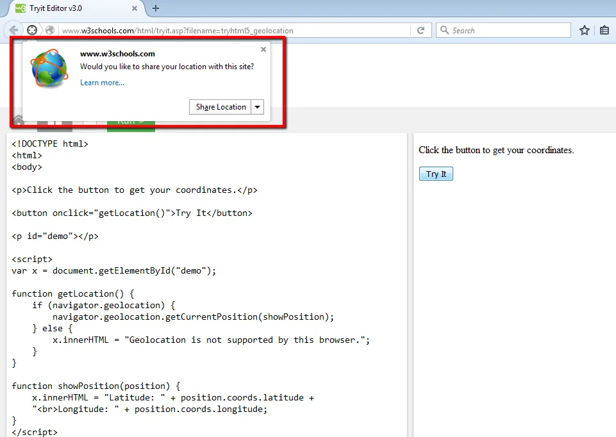616x437 pixels.
Task: Click the '<!DOCTYPE html>' code line
Action: 50,144
